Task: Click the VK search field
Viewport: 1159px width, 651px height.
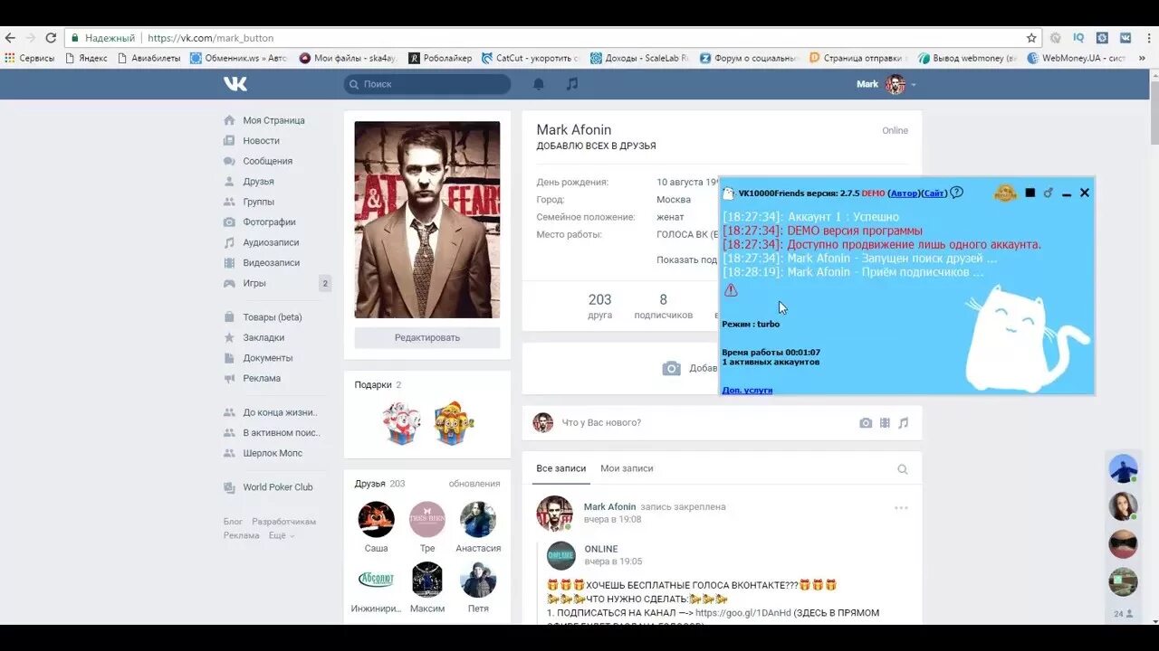Action: [x=427, y=84]
